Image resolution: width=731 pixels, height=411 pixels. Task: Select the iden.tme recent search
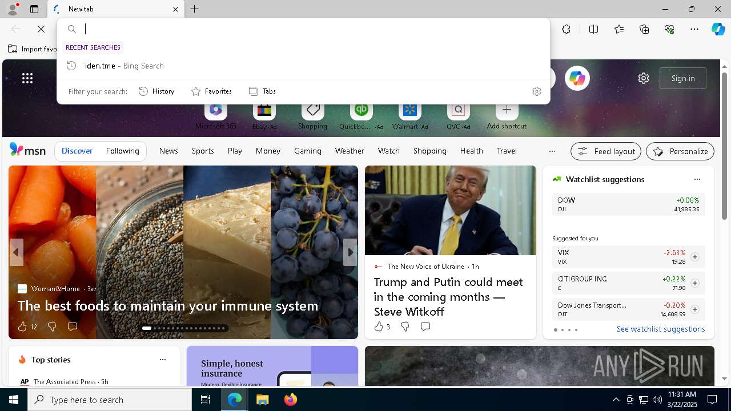303,66
